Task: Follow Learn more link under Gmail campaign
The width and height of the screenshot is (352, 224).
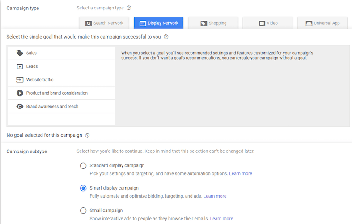Action: pyautogui.click(x=221, y=219)
